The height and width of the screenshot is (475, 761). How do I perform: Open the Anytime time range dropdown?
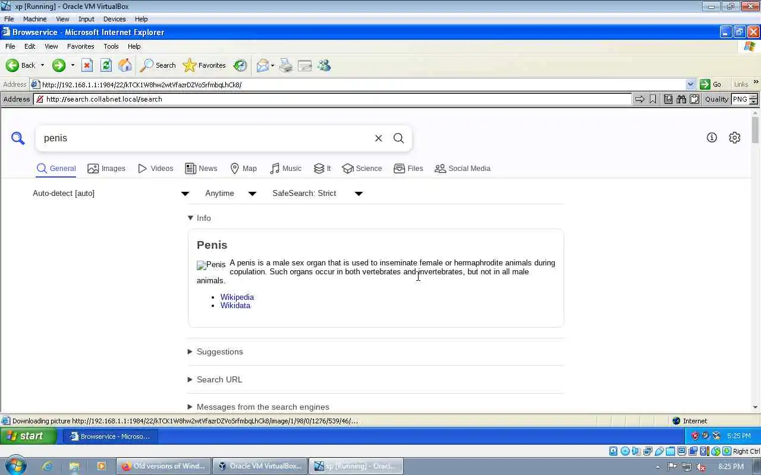pyautogui.click(x=231, y=194)
